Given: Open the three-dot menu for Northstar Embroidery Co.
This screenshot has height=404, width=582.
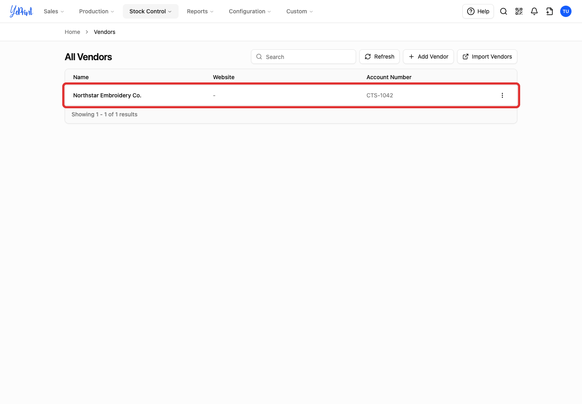Looking at the screenshot, I should click(x=502, y=95).
